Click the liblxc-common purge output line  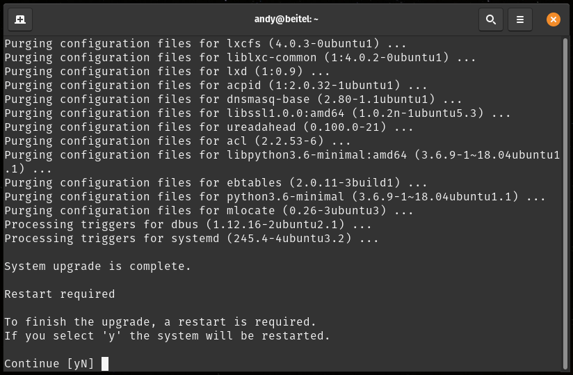click(x=240, y=58)
